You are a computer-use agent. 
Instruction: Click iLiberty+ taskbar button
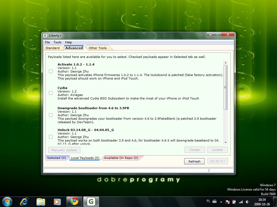coord(91,202)
